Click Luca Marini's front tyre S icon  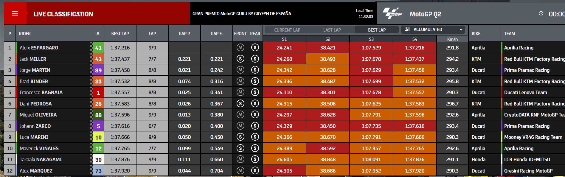[240, 137]
